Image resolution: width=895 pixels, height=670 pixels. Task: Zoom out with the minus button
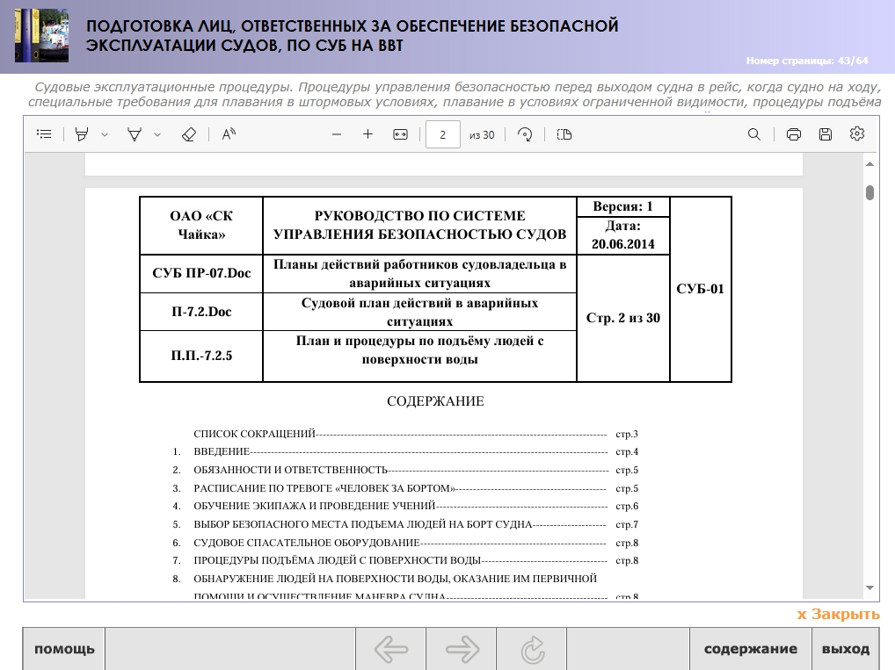point(336,134)
